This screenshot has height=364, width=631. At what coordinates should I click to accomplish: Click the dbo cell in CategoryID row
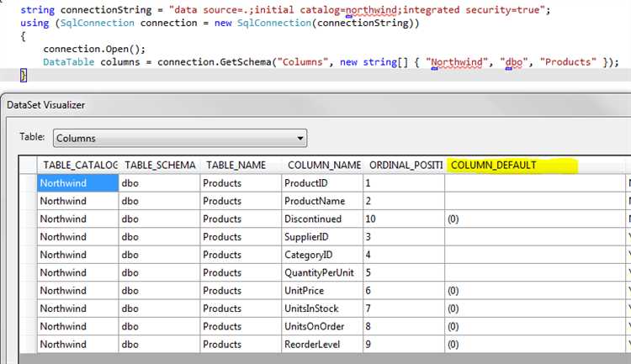click(159, 255)
